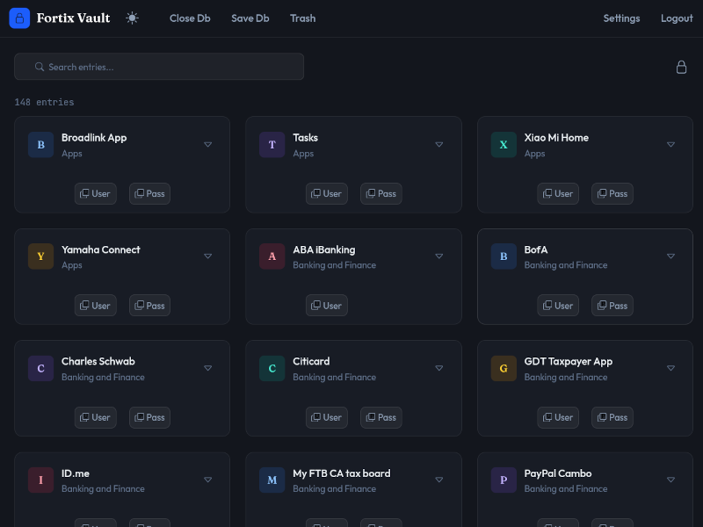Click the Fortix Vault title text
The width and height of the screenshot is (703, 527).
pos(73,18)
